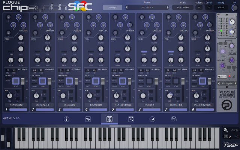Click voice 6 key range low field F4
240x150 pixels.
141,70
